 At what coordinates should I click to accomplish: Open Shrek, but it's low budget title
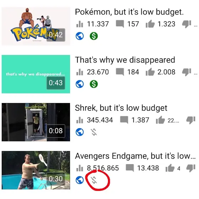point(121,108)
